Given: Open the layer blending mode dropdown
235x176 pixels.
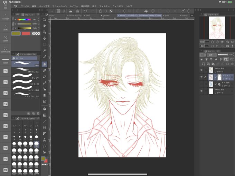Looking at the screenshot, I should pos(212,55).
